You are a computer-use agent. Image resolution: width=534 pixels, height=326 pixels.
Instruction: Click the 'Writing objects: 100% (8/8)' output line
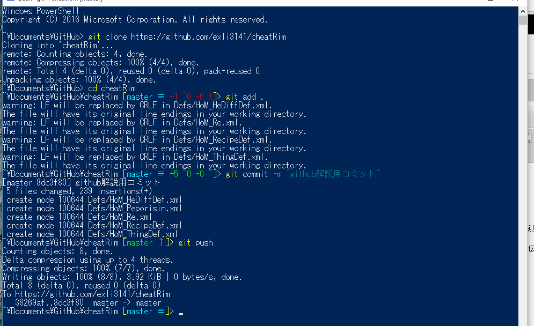click(122, 277)
